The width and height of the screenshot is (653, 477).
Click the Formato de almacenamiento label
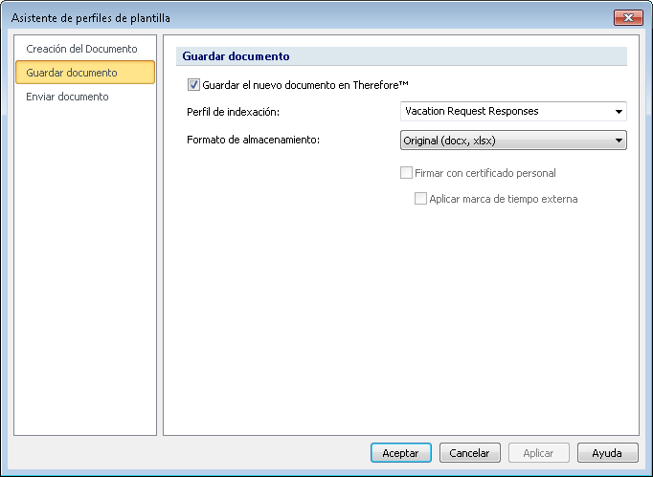253,140
